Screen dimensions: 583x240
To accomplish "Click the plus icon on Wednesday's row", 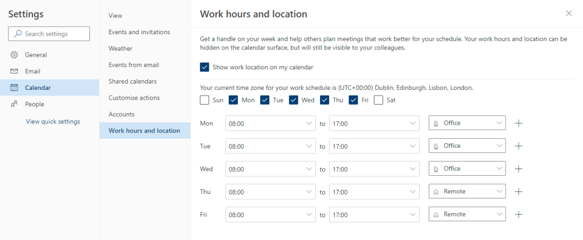I will pos(518,169).
